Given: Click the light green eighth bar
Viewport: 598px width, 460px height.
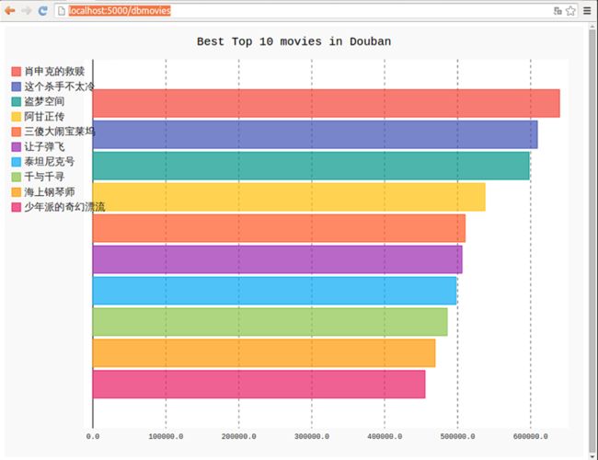Looking at the screenshot, I should (270, 322).
